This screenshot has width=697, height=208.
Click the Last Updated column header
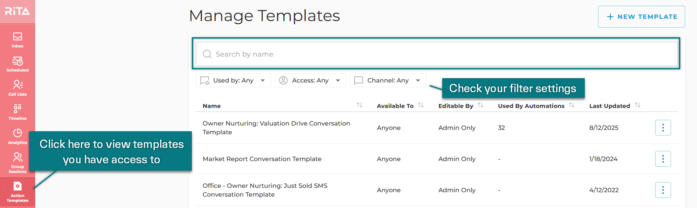[609, 106]
